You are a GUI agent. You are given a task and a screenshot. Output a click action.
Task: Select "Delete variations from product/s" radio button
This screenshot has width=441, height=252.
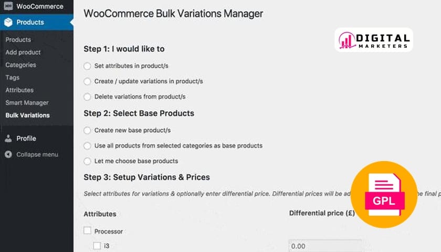[87, 97]
